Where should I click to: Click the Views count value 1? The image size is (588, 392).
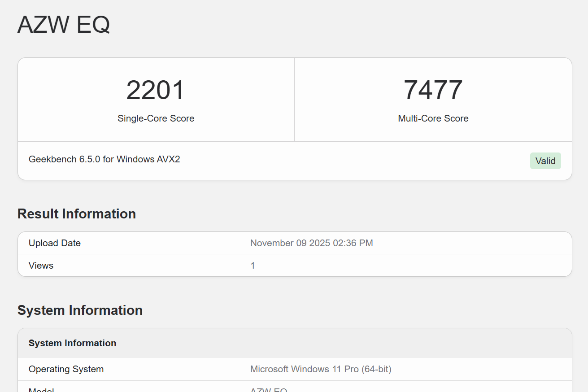tap(253, 266)
